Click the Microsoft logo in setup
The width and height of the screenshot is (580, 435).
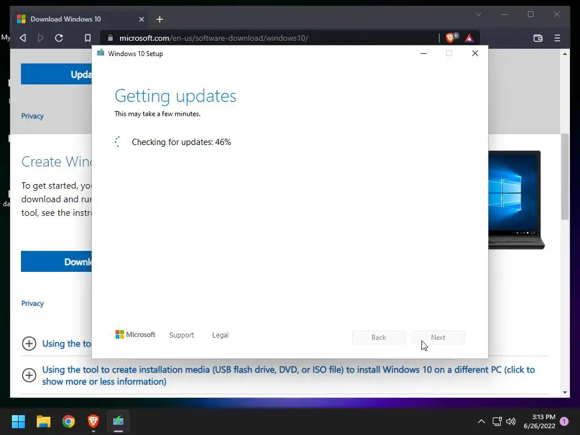click(x=135, y=335)
